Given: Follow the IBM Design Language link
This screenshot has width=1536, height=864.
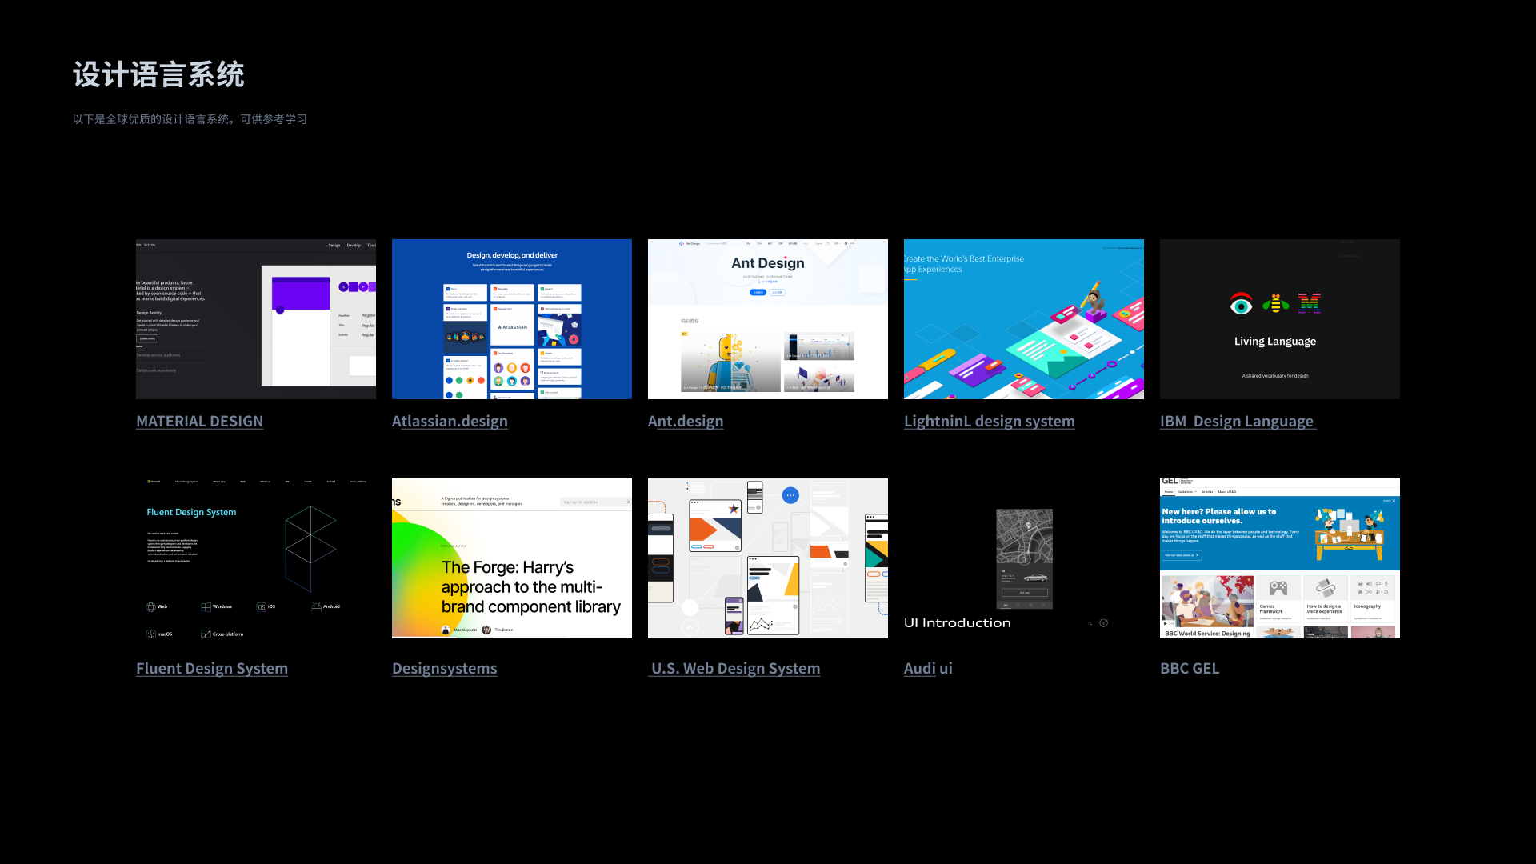Looking at the screenshot, I should click(x=1237, y=422).
